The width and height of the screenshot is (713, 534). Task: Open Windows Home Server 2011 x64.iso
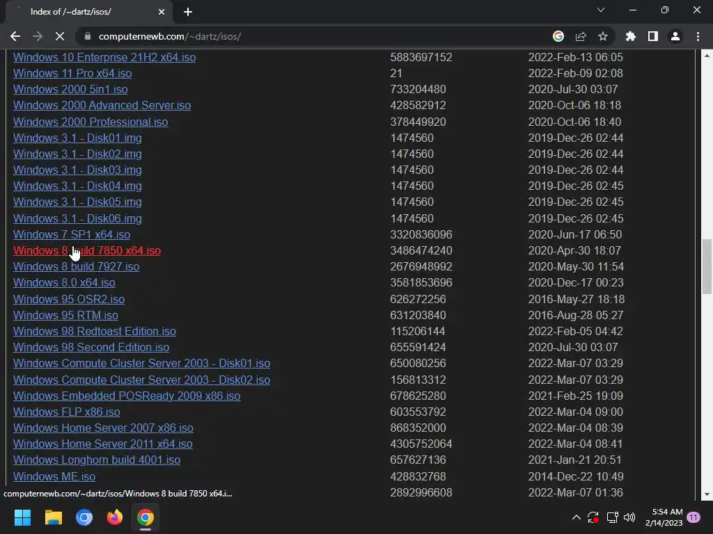coord(103,444)
